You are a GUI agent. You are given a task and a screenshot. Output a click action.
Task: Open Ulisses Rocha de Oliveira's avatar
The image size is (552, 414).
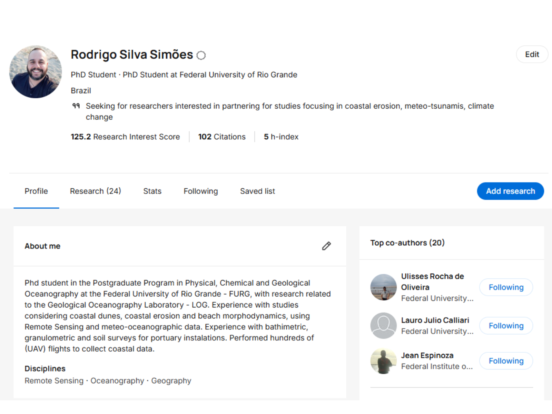tap(383, 287)
